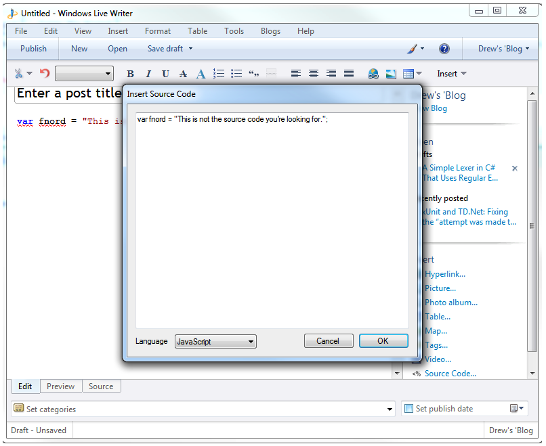Screen dimensions: 546x446
Task: Click the insert picture icon
Action: pos(391,74)
